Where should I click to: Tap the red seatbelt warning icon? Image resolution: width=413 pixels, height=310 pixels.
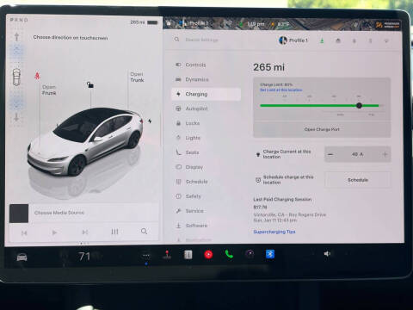[37, 76]
